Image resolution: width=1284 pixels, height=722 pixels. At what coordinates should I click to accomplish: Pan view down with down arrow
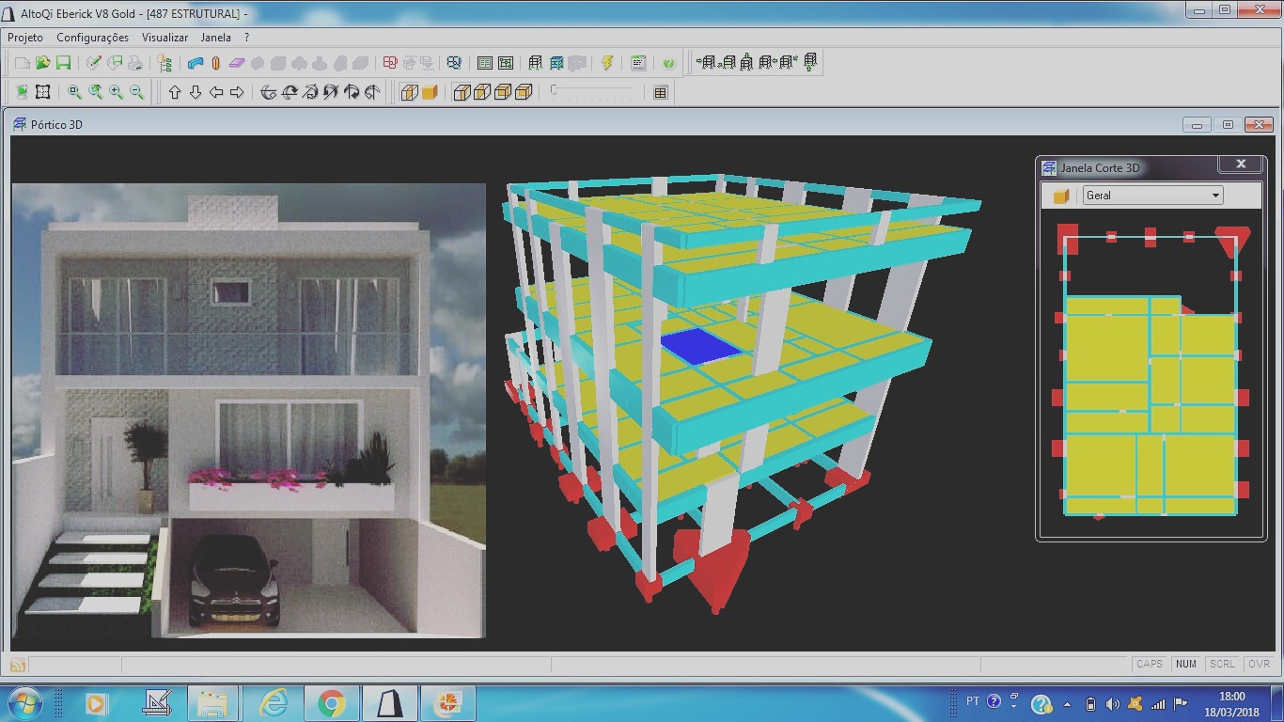(196, 92)
